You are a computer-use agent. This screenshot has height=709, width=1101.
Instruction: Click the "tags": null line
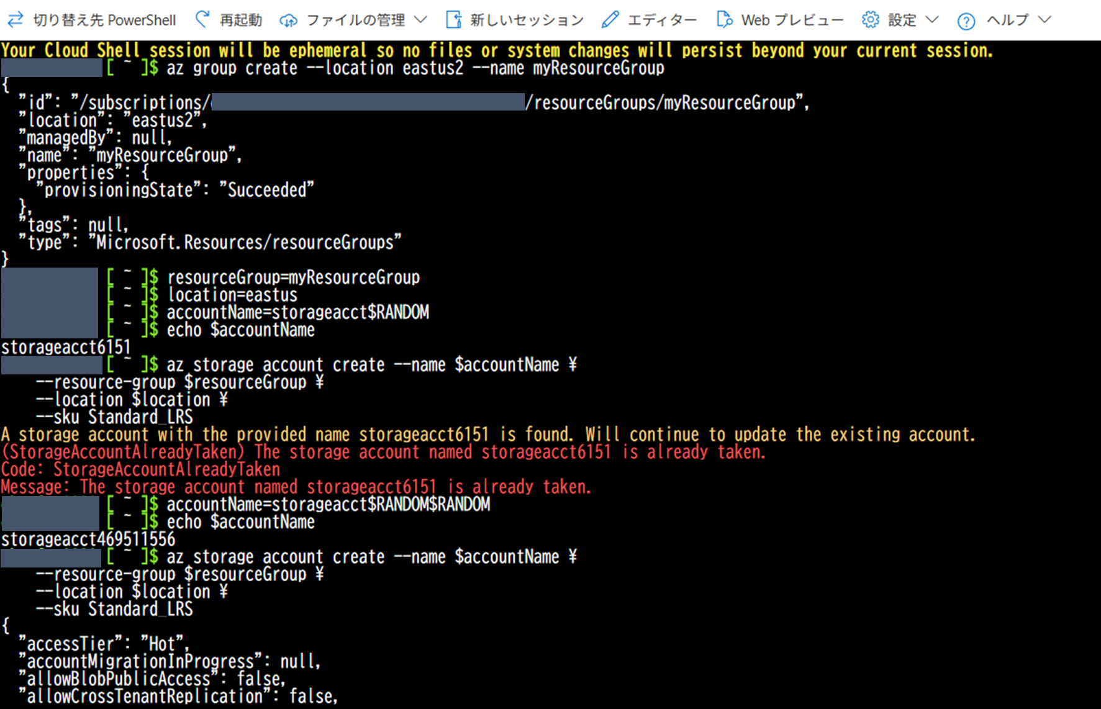pos(73,225)
